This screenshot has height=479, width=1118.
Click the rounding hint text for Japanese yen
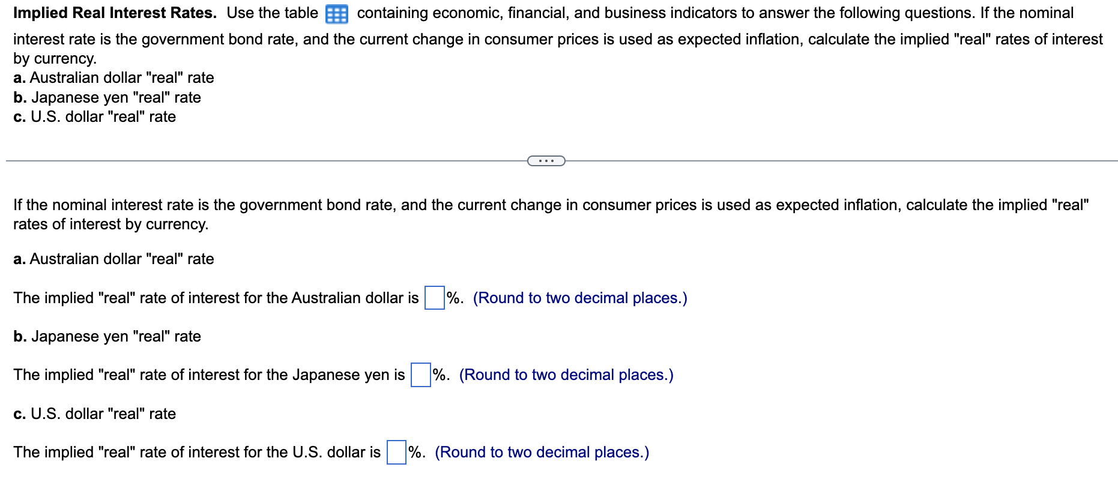click(566, 375)
